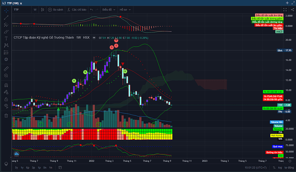The height and width of the screenshot is (172, 296).
Task: Hide all drawings with eye icon
Action: [6, 106]
